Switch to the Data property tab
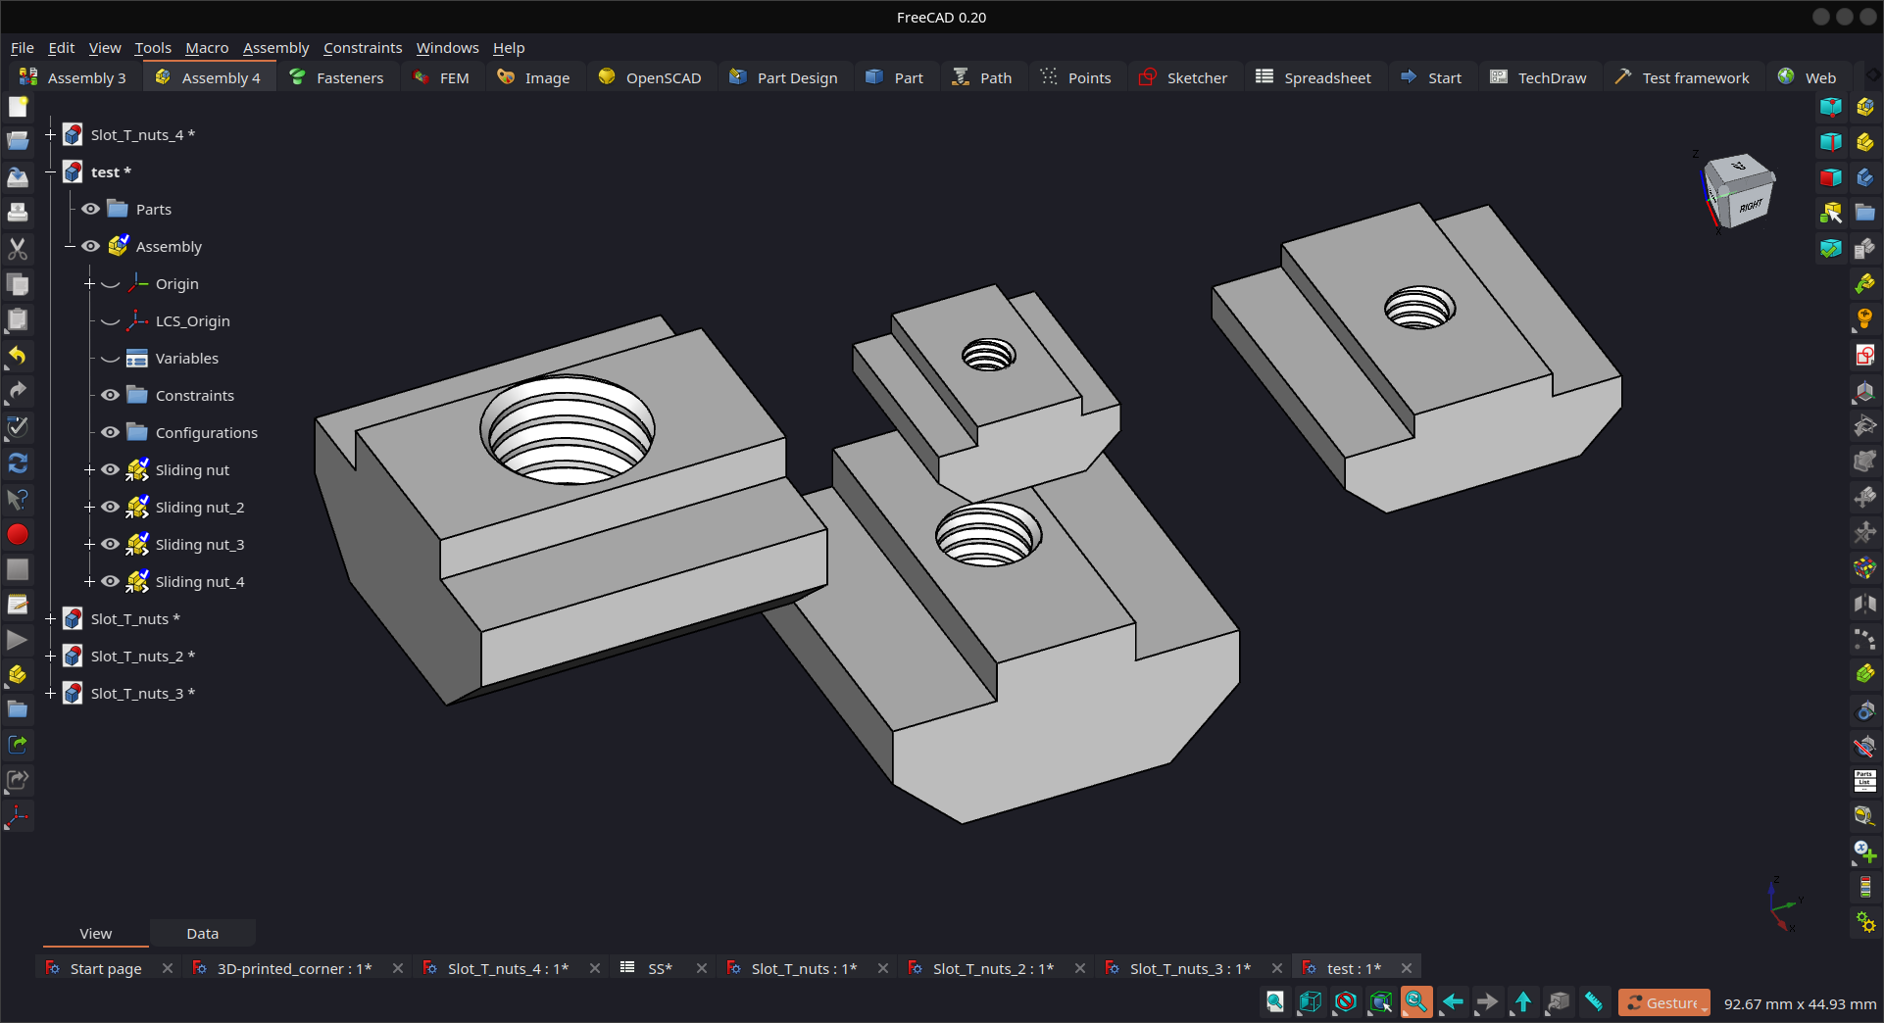This screenshot has width=1884, height=1023. [x=203, y=933]
